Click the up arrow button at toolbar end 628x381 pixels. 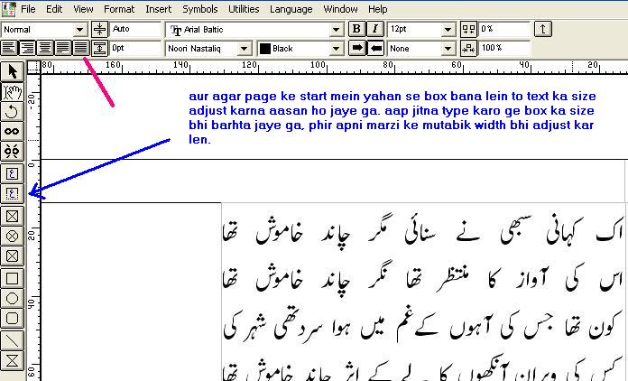(x=542, y=30)
